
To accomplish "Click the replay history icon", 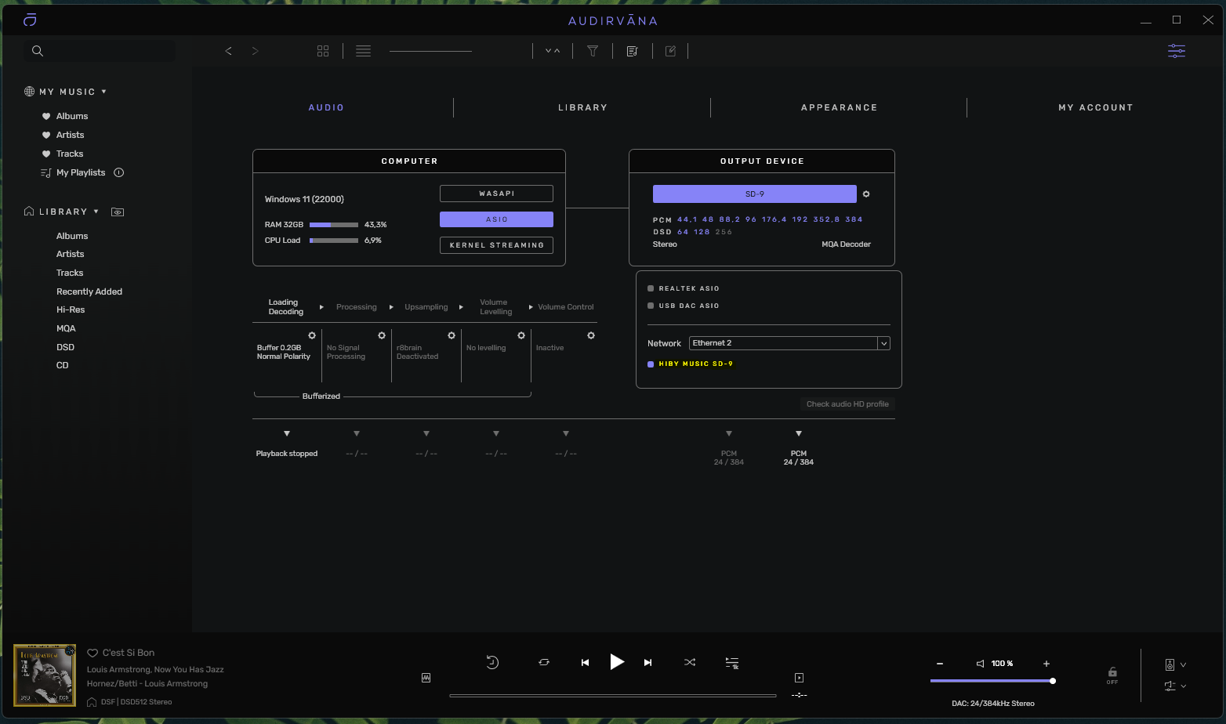I will coord(492,662).
